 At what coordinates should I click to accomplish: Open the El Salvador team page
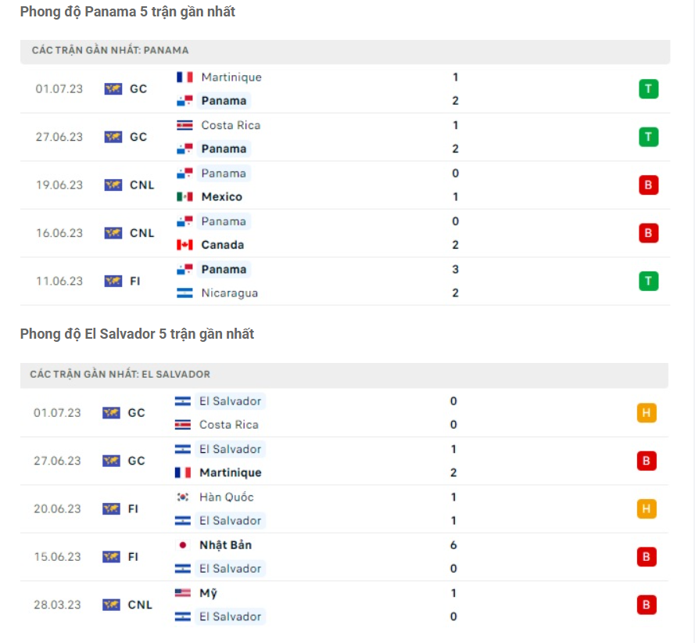231,401
